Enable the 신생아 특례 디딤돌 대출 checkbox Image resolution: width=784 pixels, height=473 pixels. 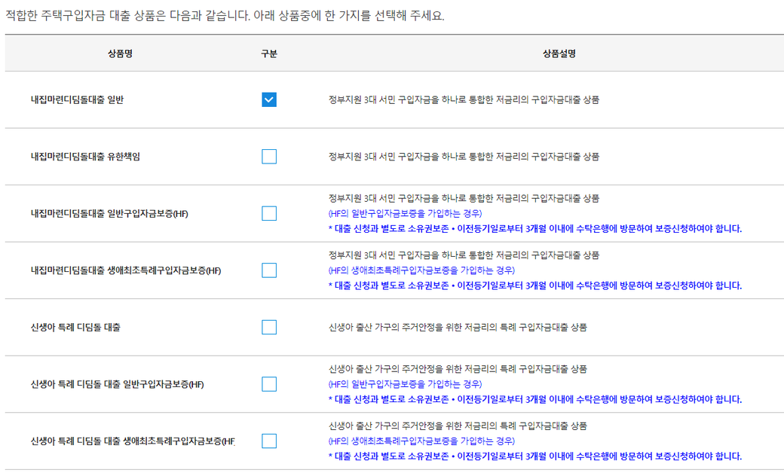point(269,327)
